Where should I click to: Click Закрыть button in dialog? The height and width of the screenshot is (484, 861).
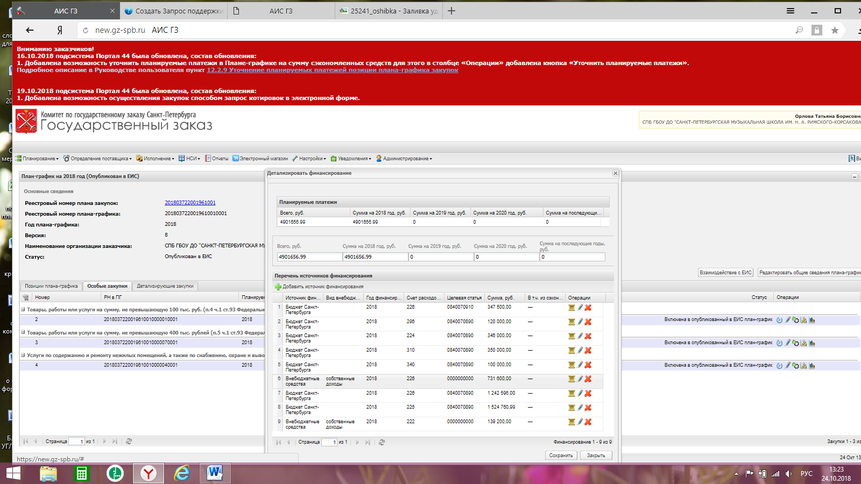tap(596, 455)
